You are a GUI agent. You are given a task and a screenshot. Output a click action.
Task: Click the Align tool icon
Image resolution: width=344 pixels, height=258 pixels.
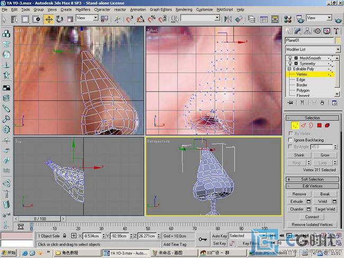pos(239,19)
